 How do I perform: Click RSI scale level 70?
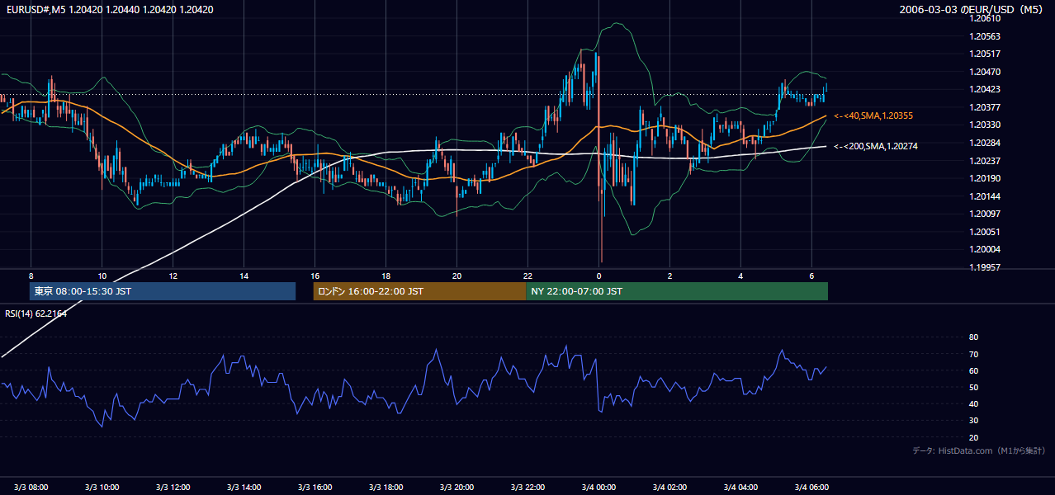pyautogui.click(x=973, y=354)
